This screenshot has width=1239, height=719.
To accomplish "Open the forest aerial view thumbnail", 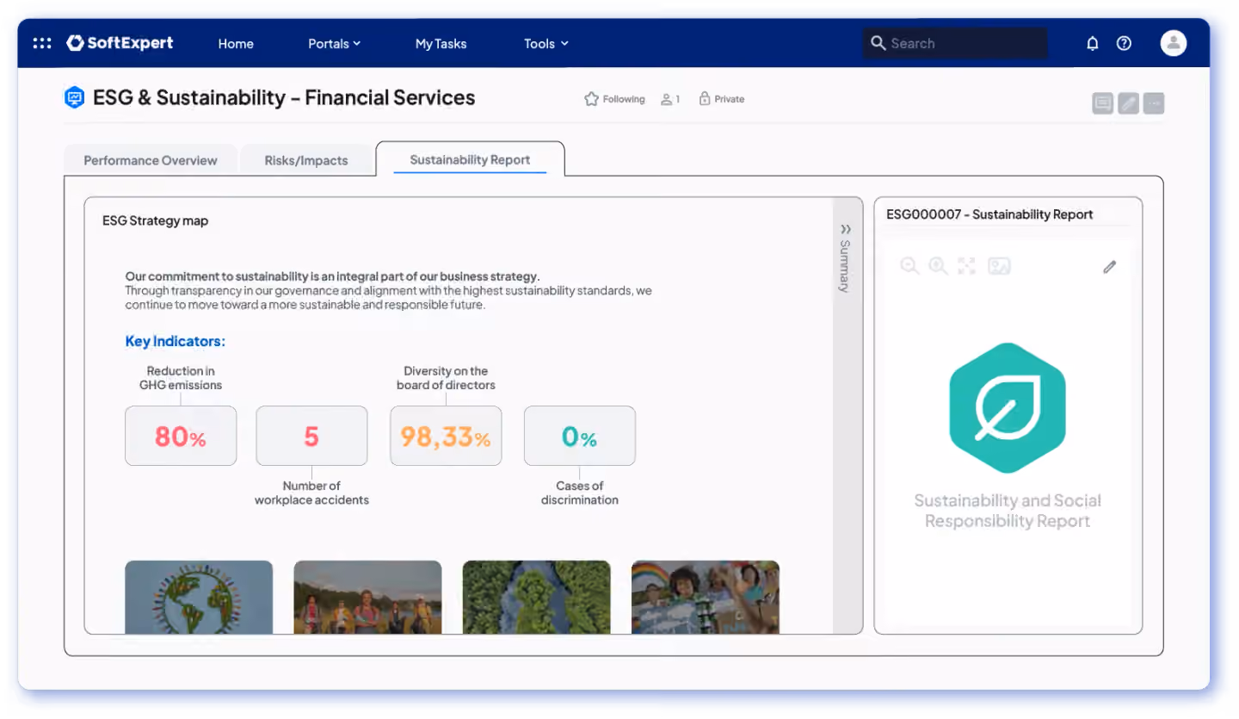I will point(536,598).
